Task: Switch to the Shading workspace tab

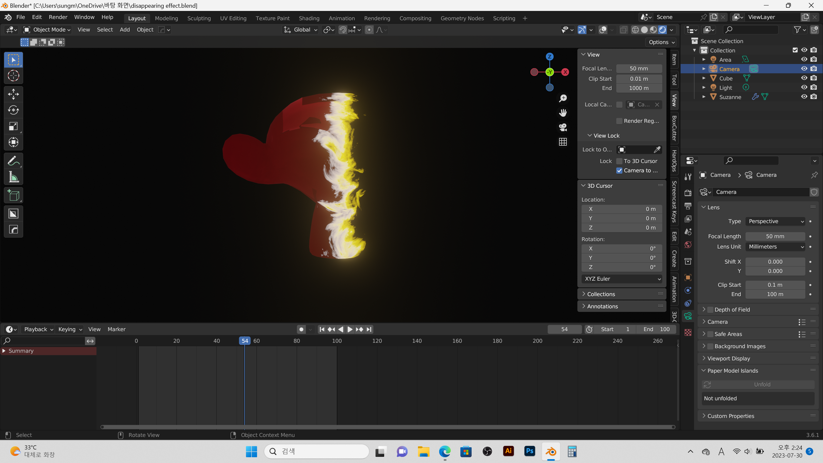Action: (x=309, y=18)
